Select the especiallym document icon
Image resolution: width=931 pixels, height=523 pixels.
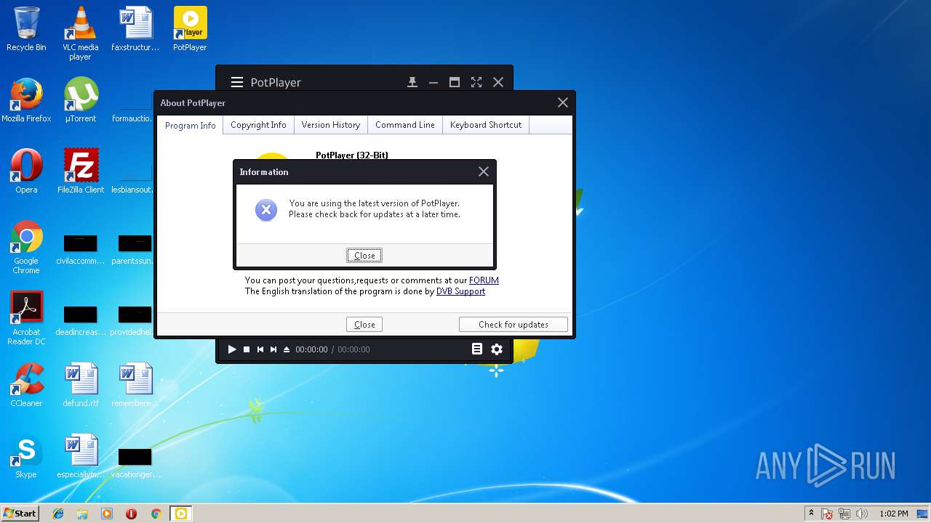80,456
